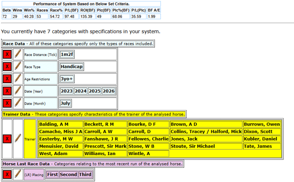Click the Third placing value

(85, 175)
